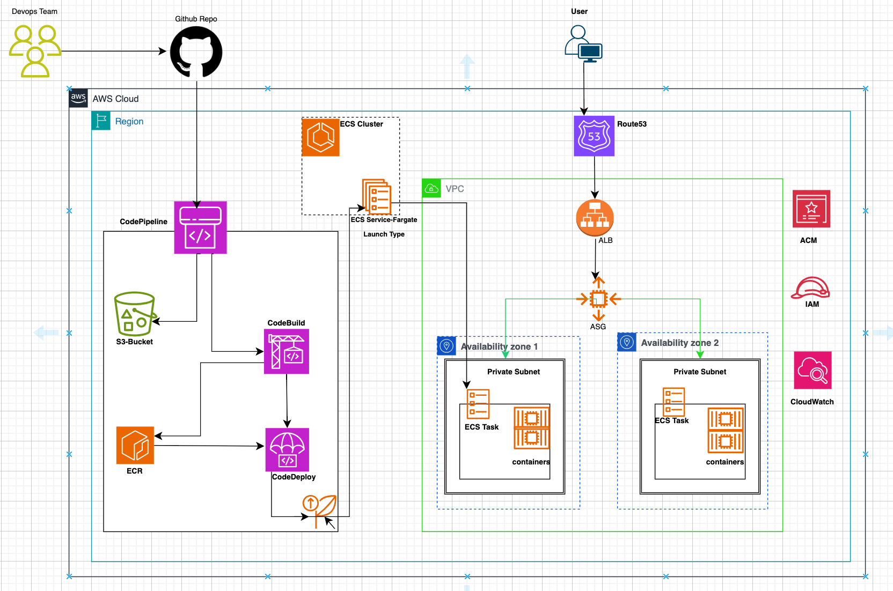Select the "Devops Team" label
Image resolution: width=893 pixels, height=591 pixels.
point(34,11)
